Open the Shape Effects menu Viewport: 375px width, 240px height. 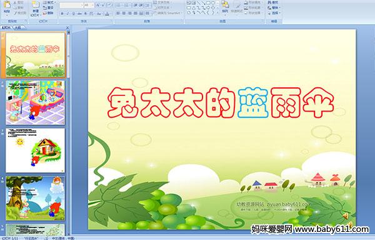[252, 13]
